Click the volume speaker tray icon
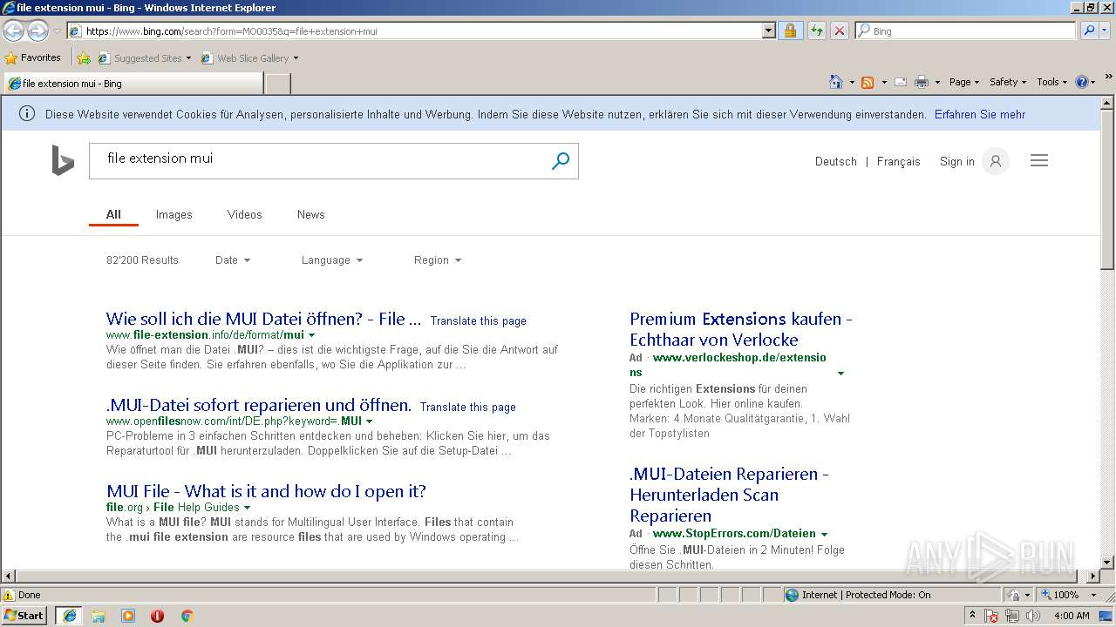Screen dimensions: 1116x627 1033,616
